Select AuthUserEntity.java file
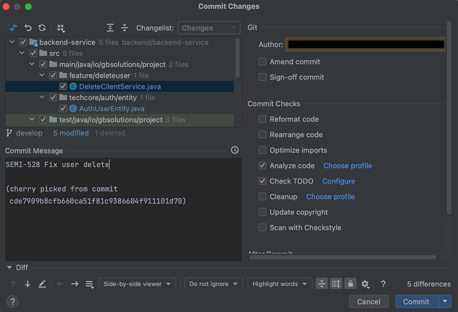This screenshot has height=312, width=458. [x=112, y=109]
